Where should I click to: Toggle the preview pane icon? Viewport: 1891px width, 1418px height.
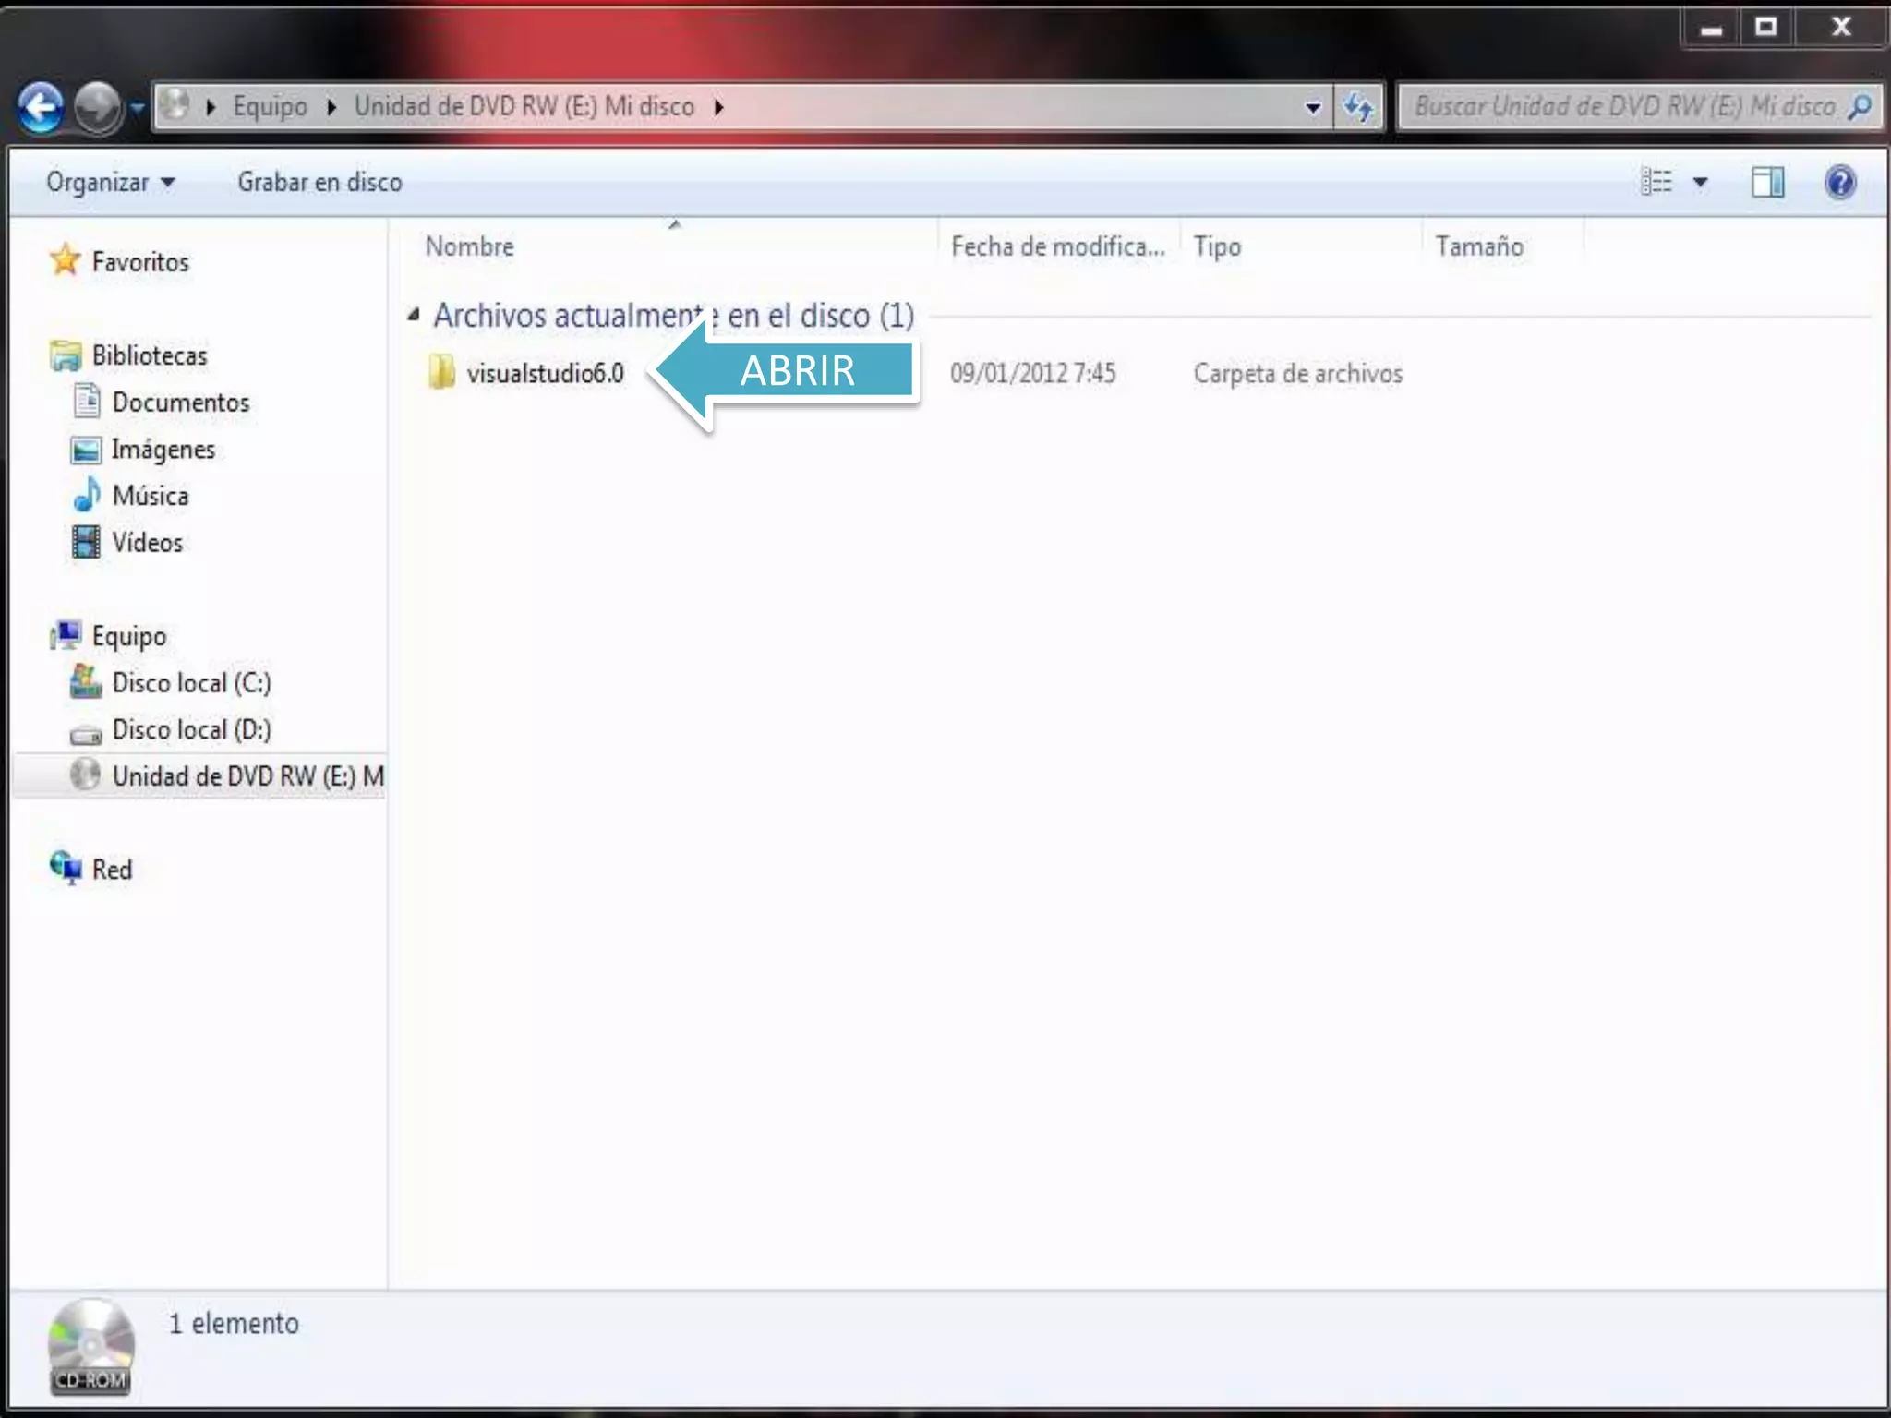[1767, 182]
